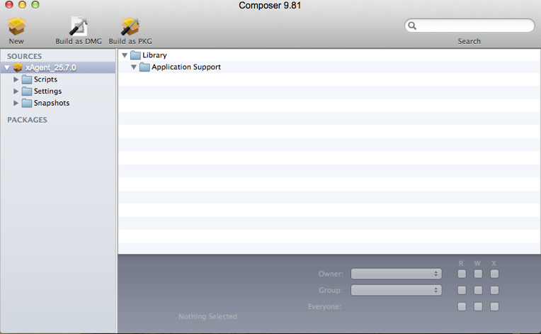Click the SOURCES section header
This screenshot has width=541, height=334.
(x=25, y=56)
